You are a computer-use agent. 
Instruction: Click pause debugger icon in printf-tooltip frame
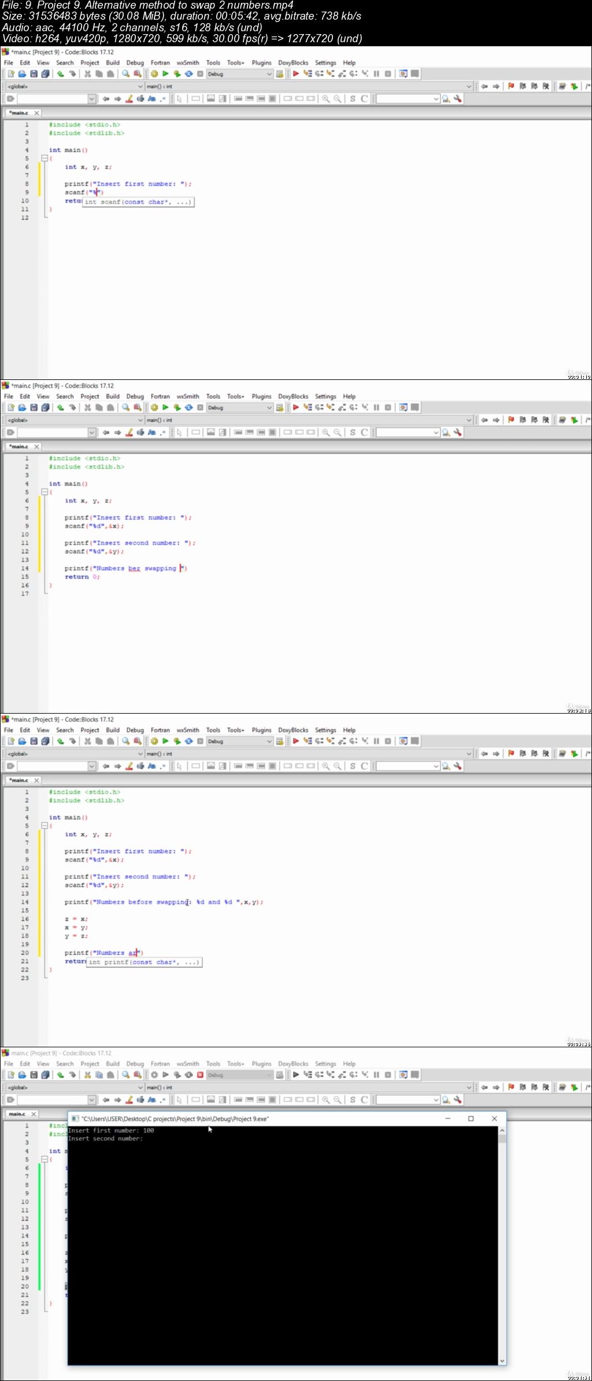pos(376,741)
